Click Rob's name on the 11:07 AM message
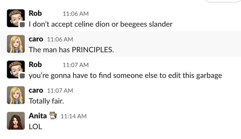 pos(35,65)
